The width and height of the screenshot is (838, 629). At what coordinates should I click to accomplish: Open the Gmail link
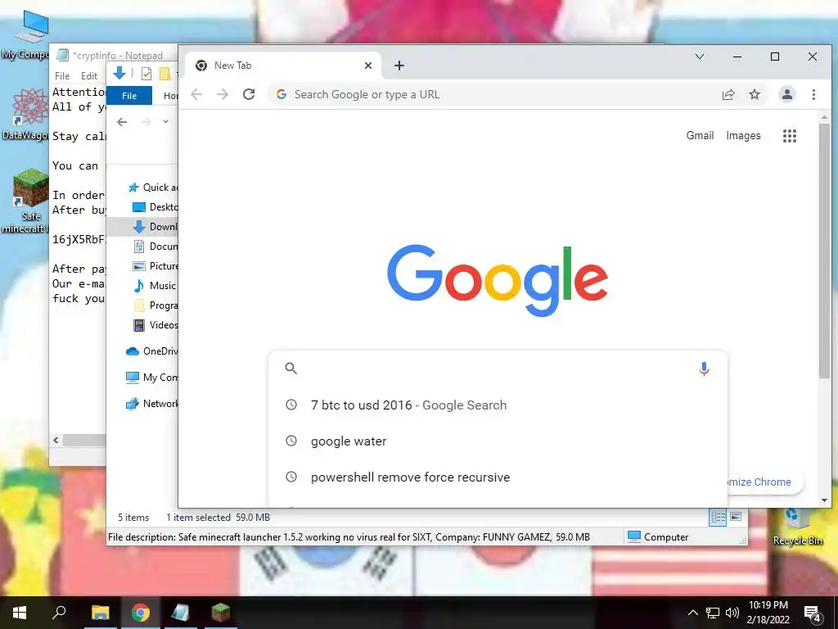click(x=700, y=136)
